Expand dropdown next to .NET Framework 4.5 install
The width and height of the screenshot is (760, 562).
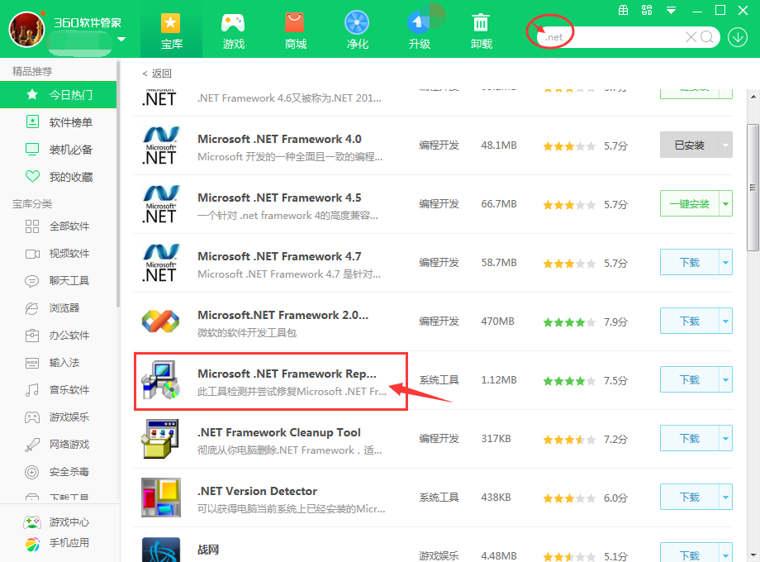(725, 203)
